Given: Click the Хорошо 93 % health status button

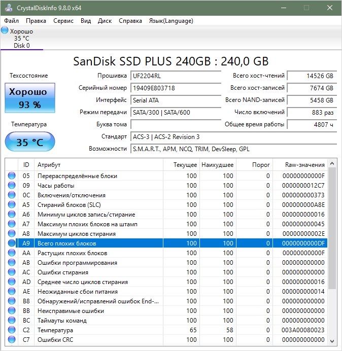Looking at the screenshot, I should pyautogui.click(x=30, y=98).
